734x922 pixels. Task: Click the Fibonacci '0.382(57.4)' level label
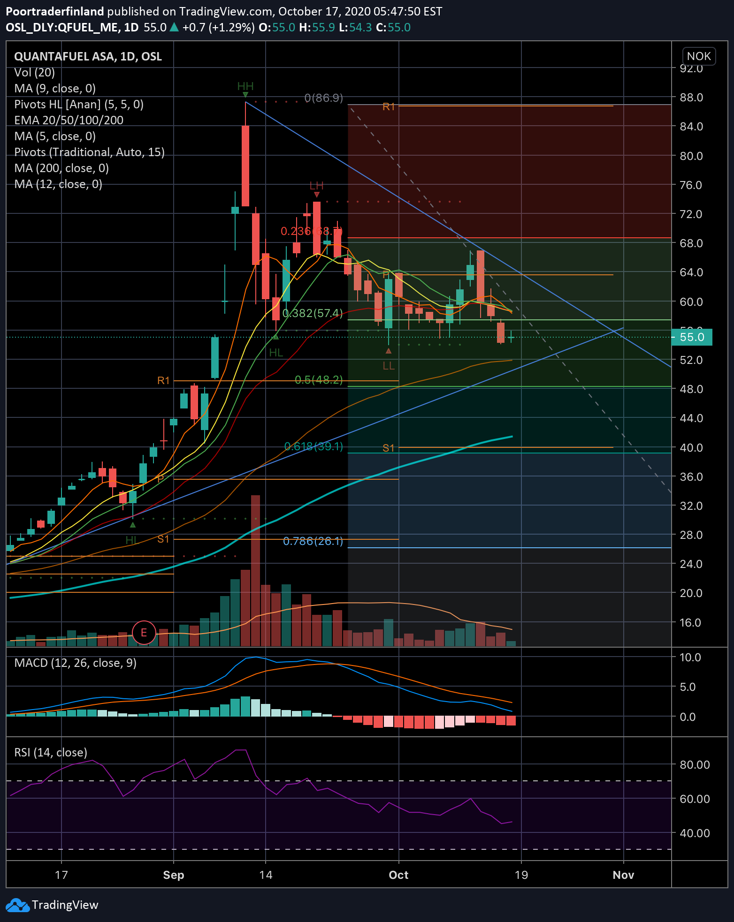tap(313, 313)
